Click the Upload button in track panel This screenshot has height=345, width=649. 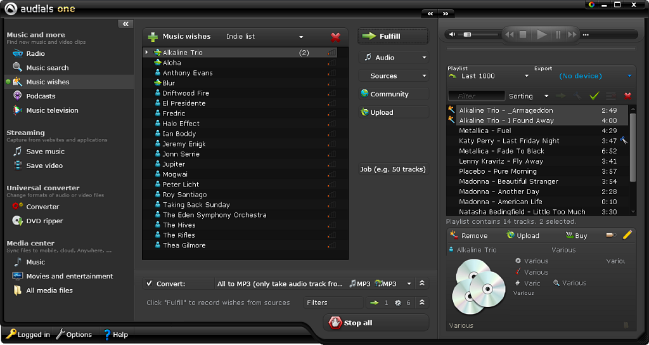click(523, 235)
